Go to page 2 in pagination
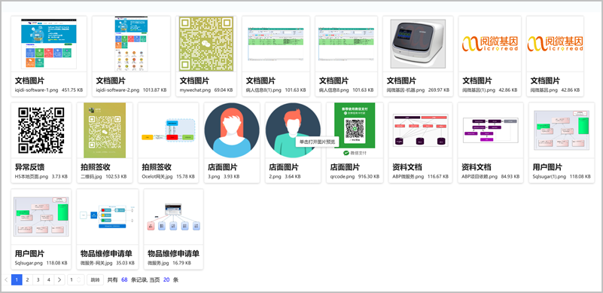 tap(27, 280)
